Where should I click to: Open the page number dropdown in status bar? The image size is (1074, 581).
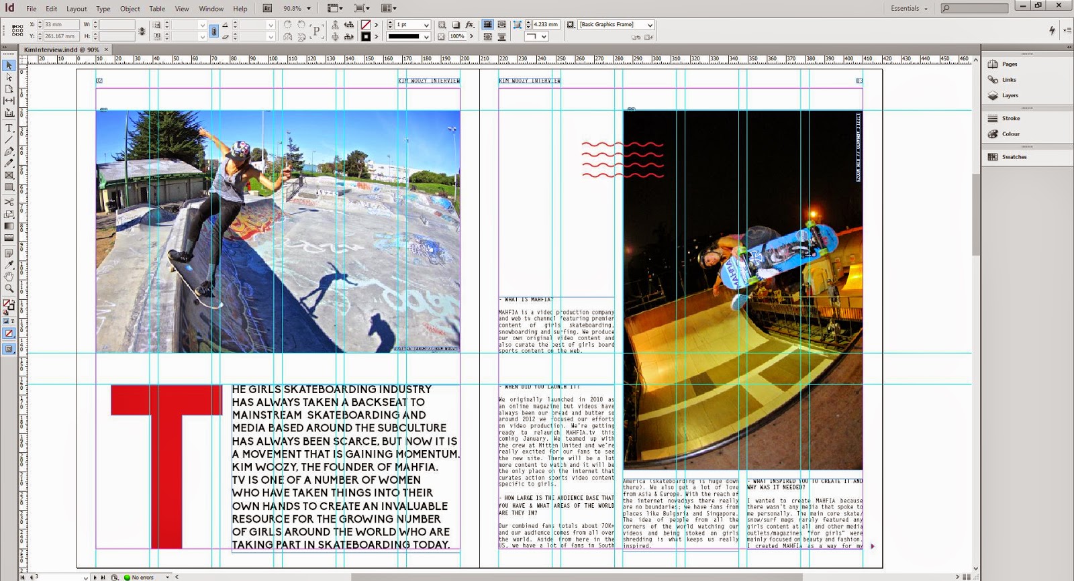click(86, 577)
